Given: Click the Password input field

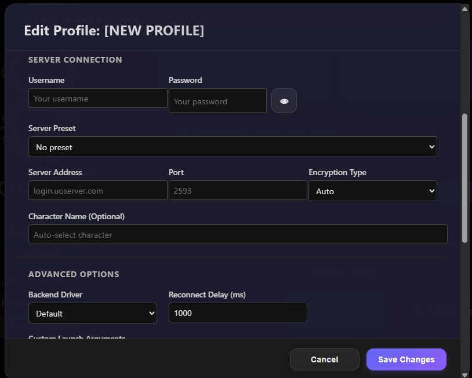Looking at the screenshot, I should (217, 101).
